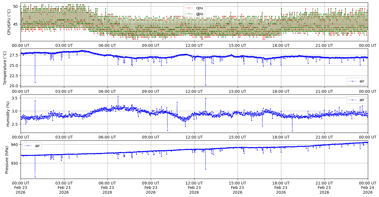
Task: Click the CPU/GPU (°C) y-axis label
Action: click(x=9, y=22)
